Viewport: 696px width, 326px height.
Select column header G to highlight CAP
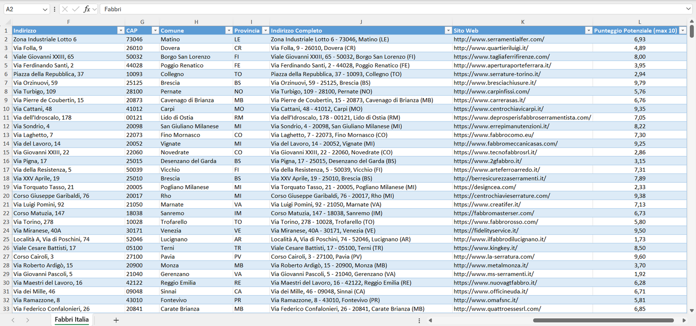pyautogui.click(x=142, y=22)
